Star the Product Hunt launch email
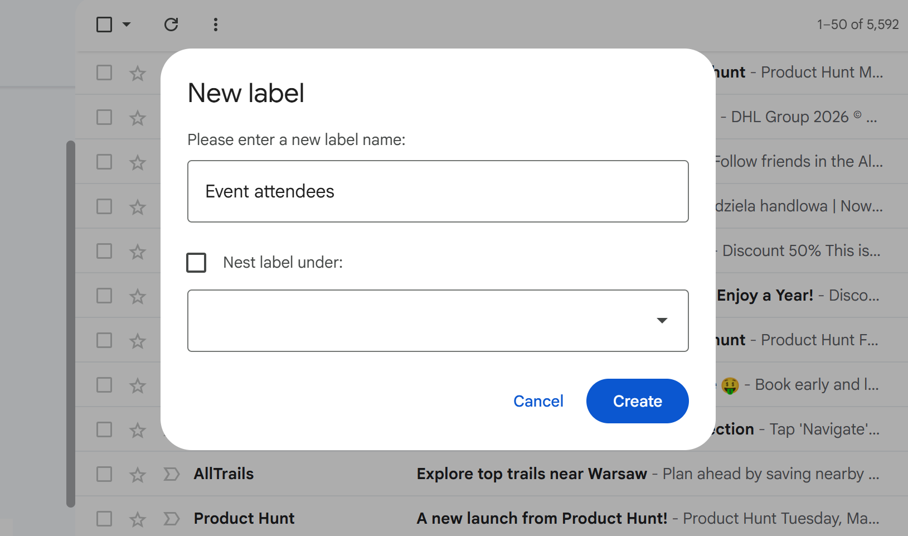 (137, 518)
